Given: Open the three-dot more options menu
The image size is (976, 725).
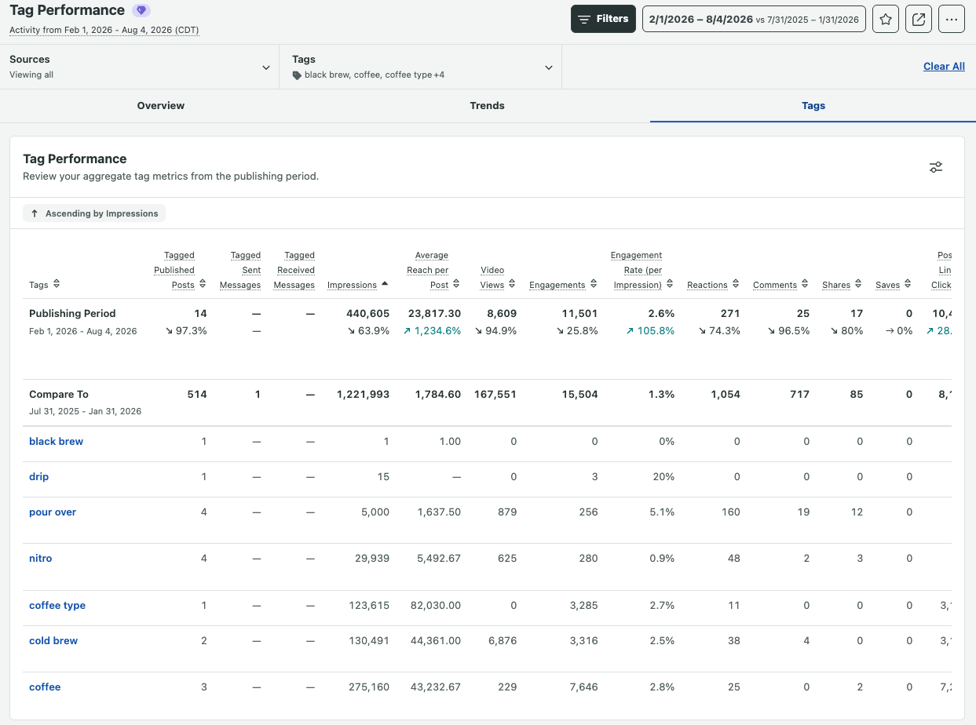Looking at the screenshot, I should pyautogui.click(x=952, y=19).
